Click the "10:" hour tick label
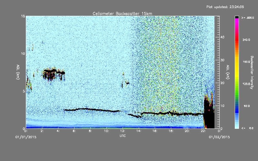The width and height of the screenshot is (258, 161). 106,131
